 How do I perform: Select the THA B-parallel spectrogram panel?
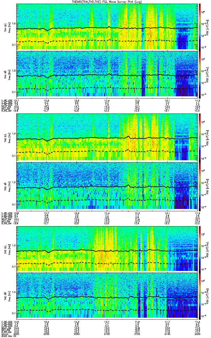click(x=107, y=74)
